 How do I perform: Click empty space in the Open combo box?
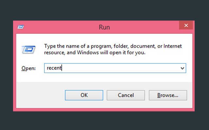(120, 68)
